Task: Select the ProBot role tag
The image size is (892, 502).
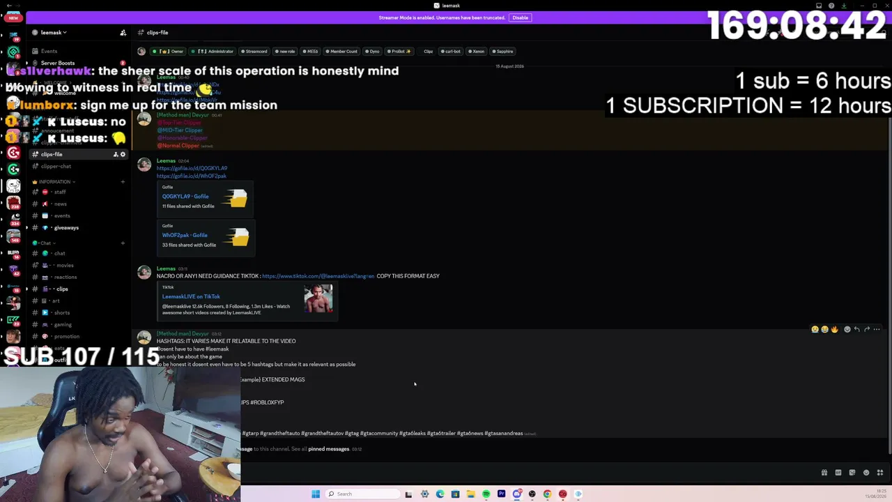Action: 399,51
